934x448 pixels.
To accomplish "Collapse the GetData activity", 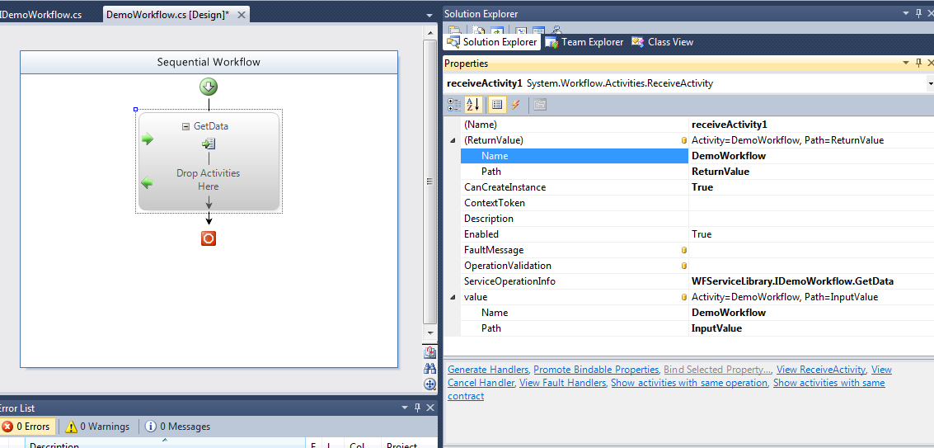I will (185, 126).
